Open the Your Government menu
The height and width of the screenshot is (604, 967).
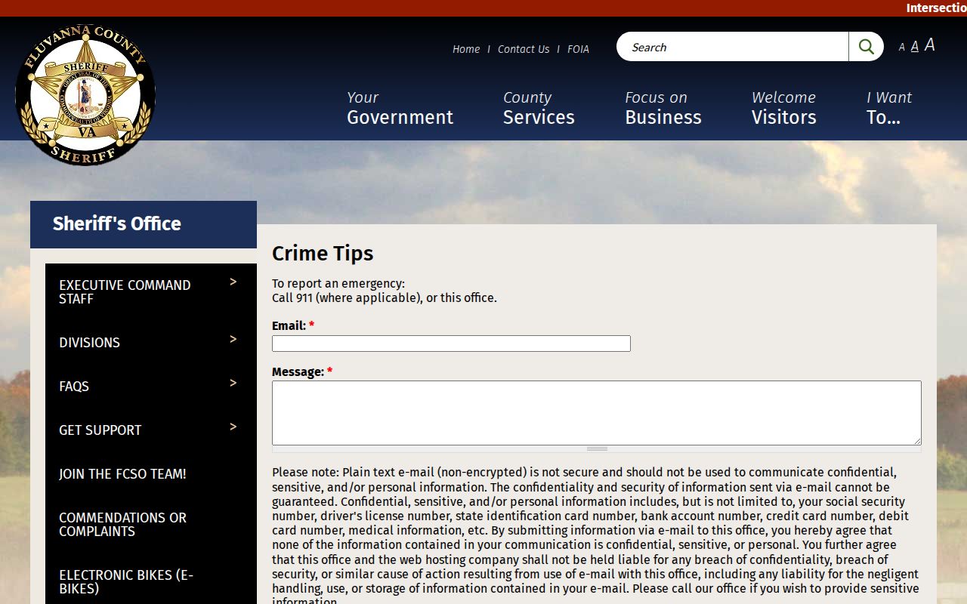click(400, 108)
